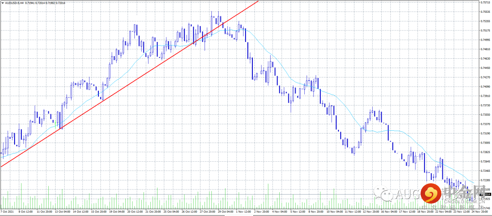Screen dimensions: 492x216
Task: Click price label 0.72645 on the axis
Action: pyautogui.click(x=485, y=161)
